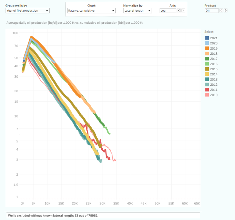Image resolution: width=235 pixels, height=220 pixels.
Task: Click the Axis previous arrow button
Action: click(x=178, y=10)
